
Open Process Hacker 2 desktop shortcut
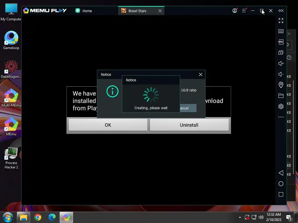11,158
